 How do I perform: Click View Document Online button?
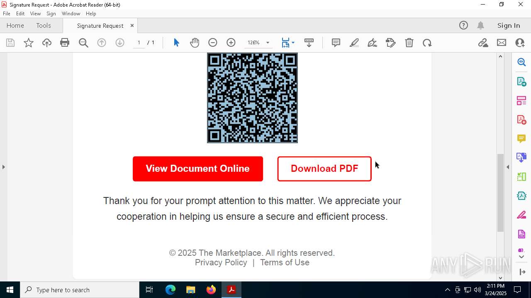pos(198,168)
